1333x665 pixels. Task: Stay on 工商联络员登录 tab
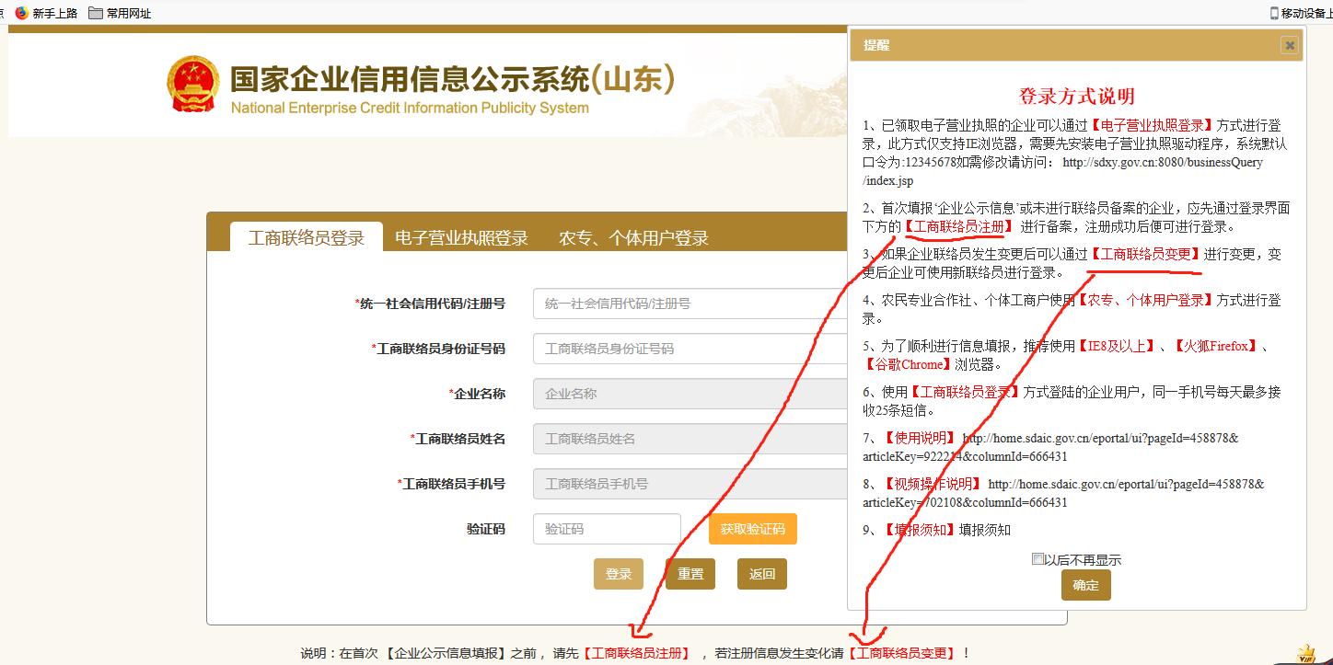307,236
